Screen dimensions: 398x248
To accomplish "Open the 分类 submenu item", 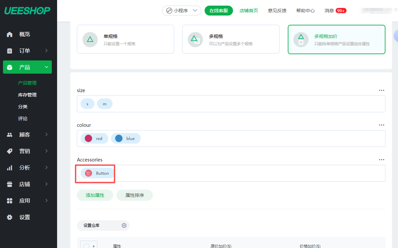I will point(23,107).
